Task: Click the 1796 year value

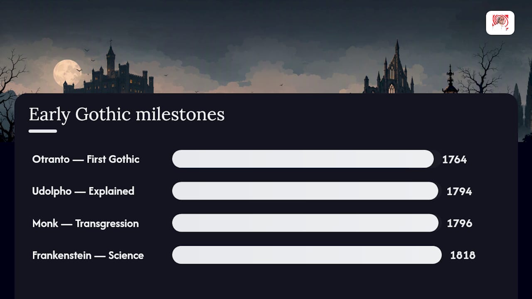Action: 460,223
